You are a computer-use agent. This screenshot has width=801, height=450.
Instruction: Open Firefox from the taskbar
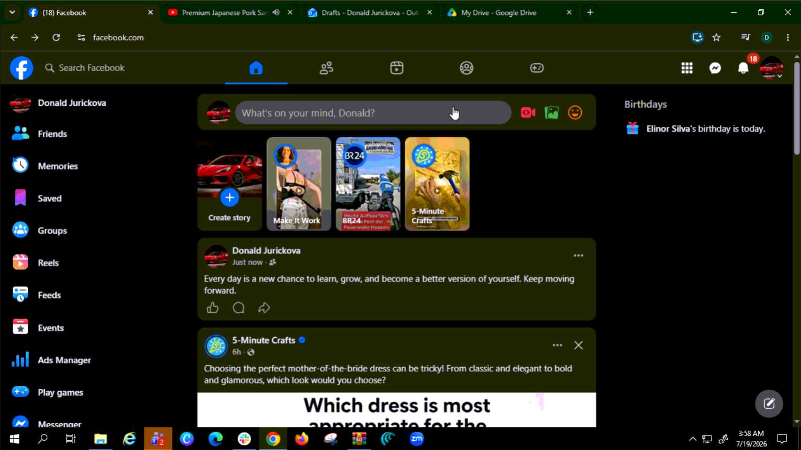[302, 439]
